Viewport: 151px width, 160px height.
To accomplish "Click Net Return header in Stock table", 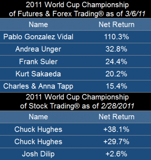I will [116, 117].
